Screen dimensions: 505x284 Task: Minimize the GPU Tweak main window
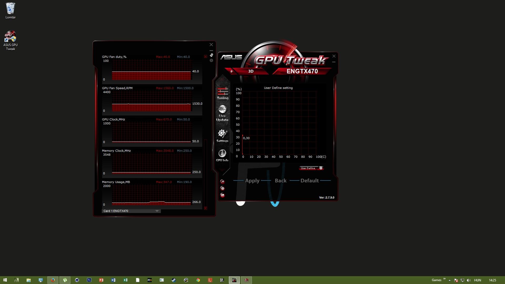(334, 62)
